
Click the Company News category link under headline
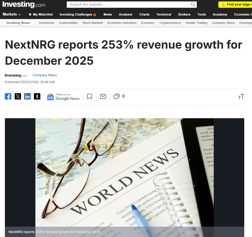tap(45, 75)
